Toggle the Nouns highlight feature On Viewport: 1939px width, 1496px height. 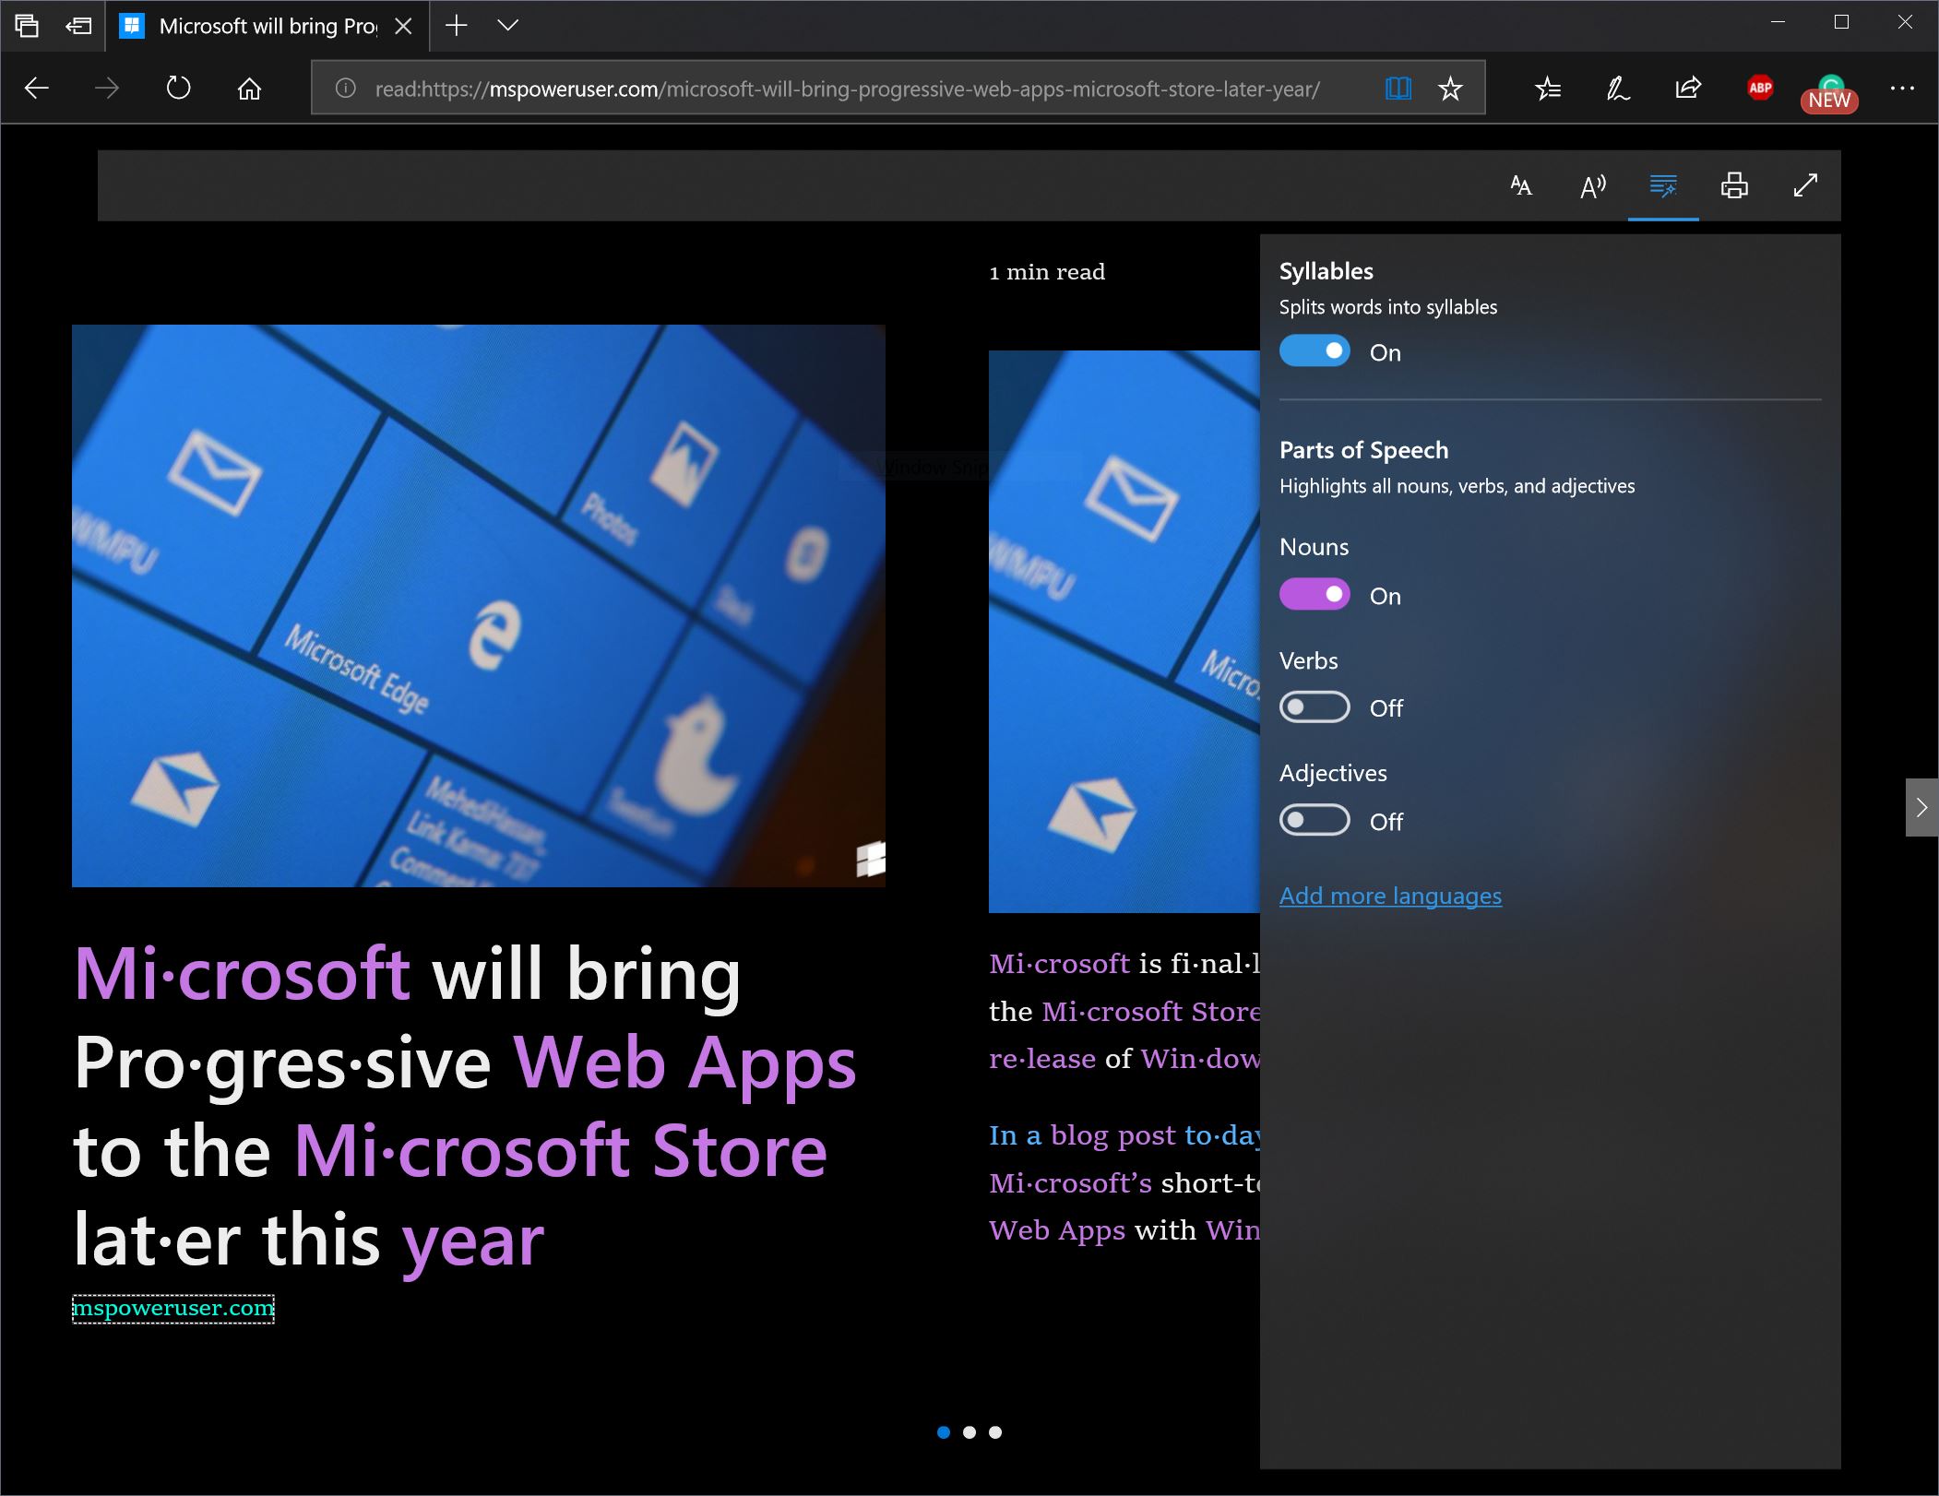1315,594
